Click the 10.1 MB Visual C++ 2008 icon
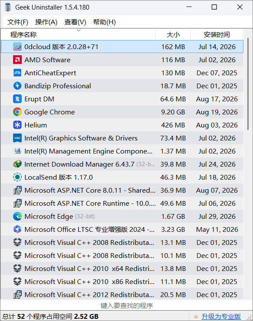253x321 pixels. click(17, 256)
